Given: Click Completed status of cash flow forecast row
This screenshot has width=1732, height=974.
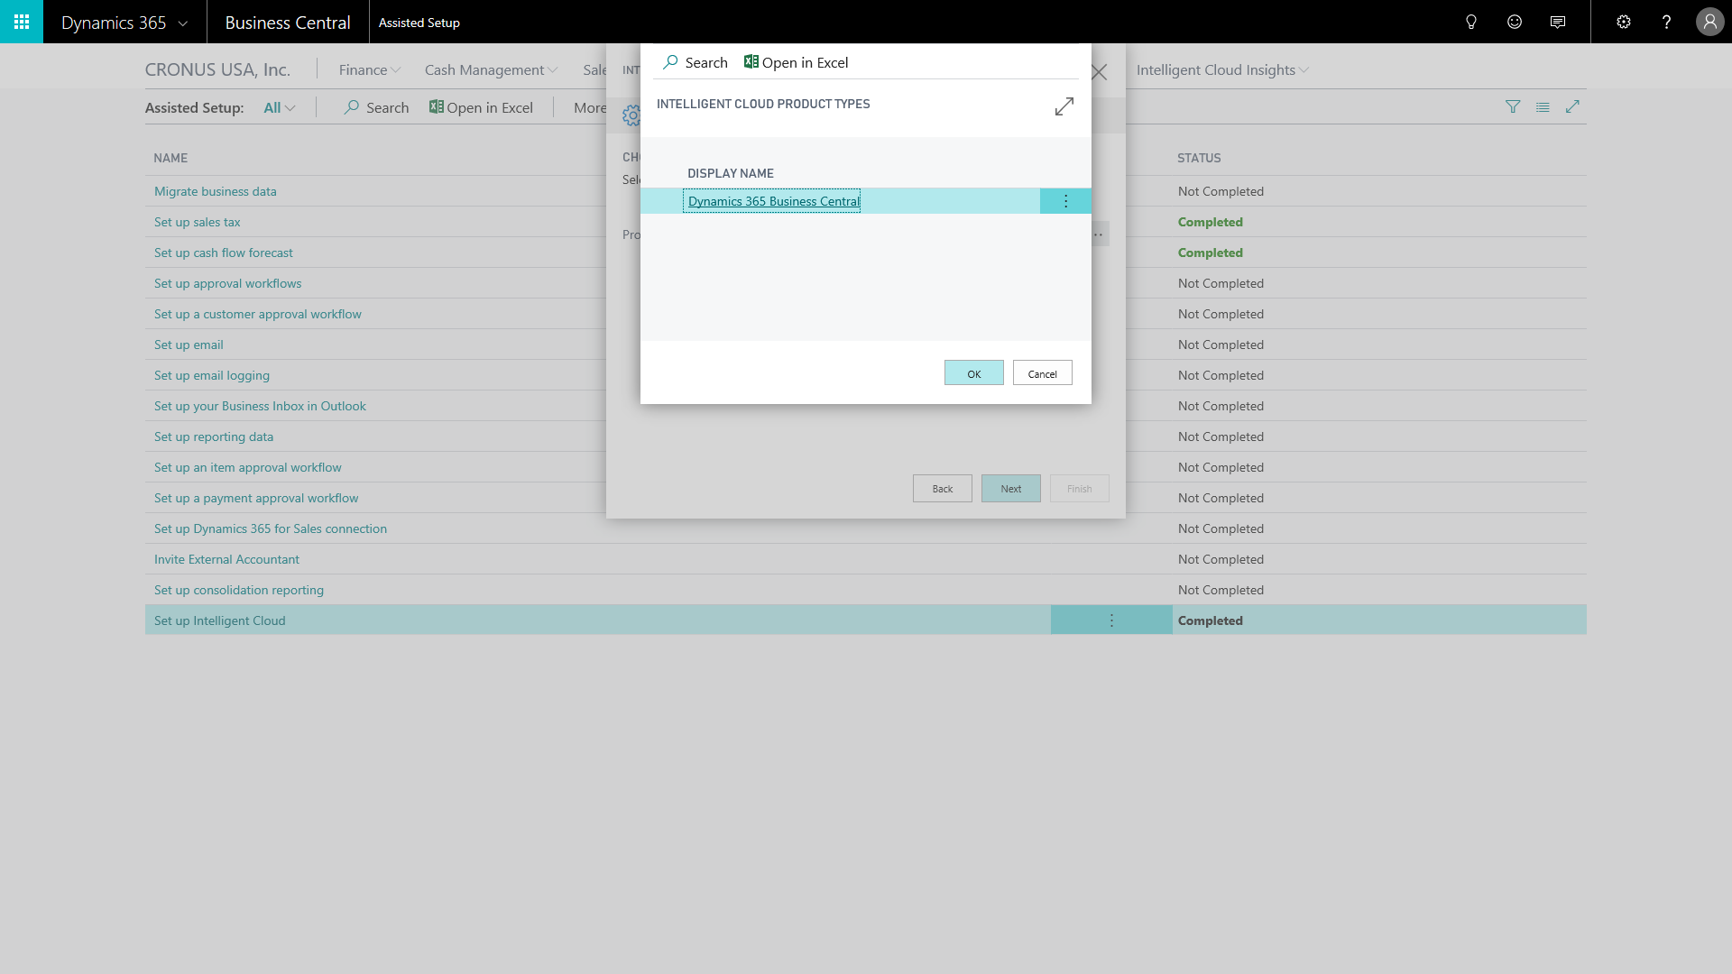Looking at the screenshot, I should (x=1211, y=253).
